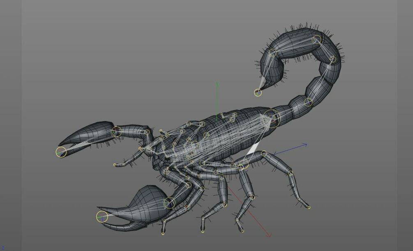Click the green Y-axis arrow handle
This screenshot has height=251, width=413.
(217, 84)
